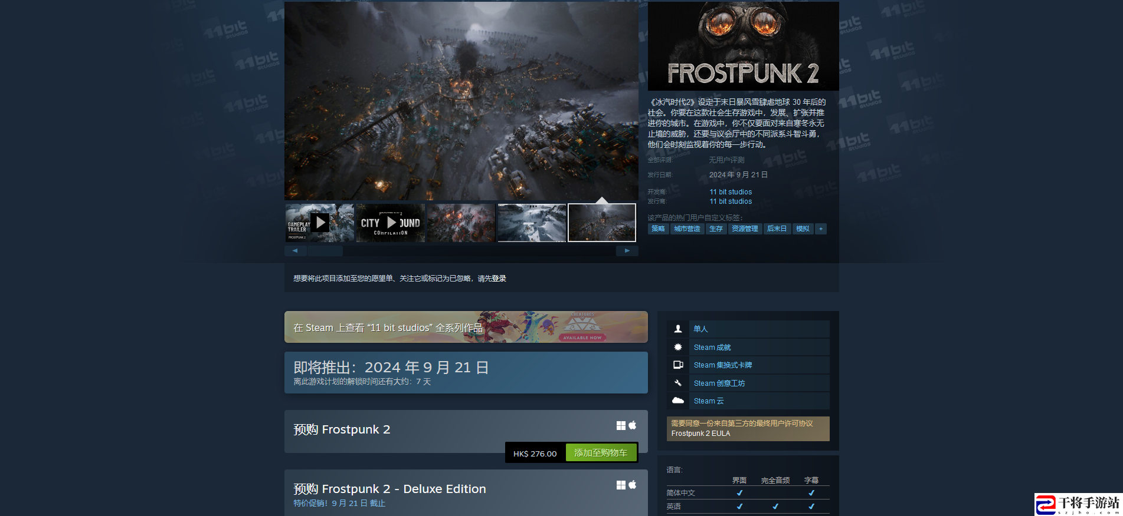1123x516 pixels.
Task: Click the 2024 年 9 月 21 日 release date
Action: (x=738, y=175)
